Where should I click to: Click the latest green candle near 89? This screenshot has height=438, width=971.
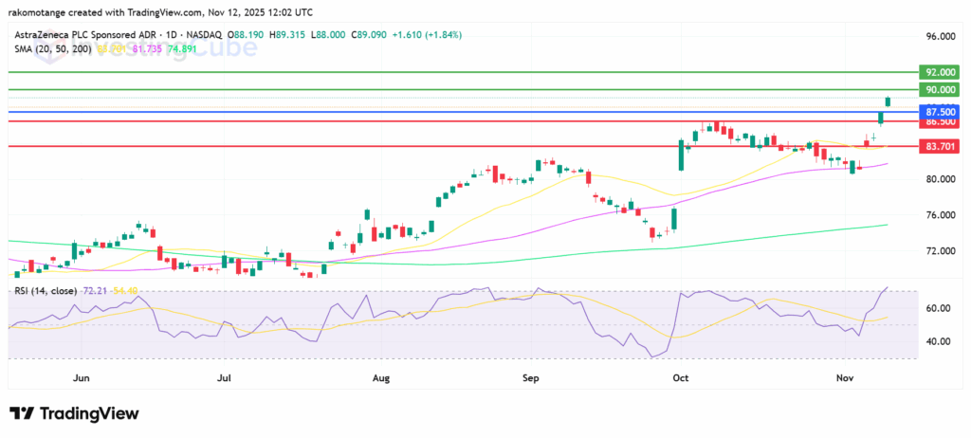(888, 101)
